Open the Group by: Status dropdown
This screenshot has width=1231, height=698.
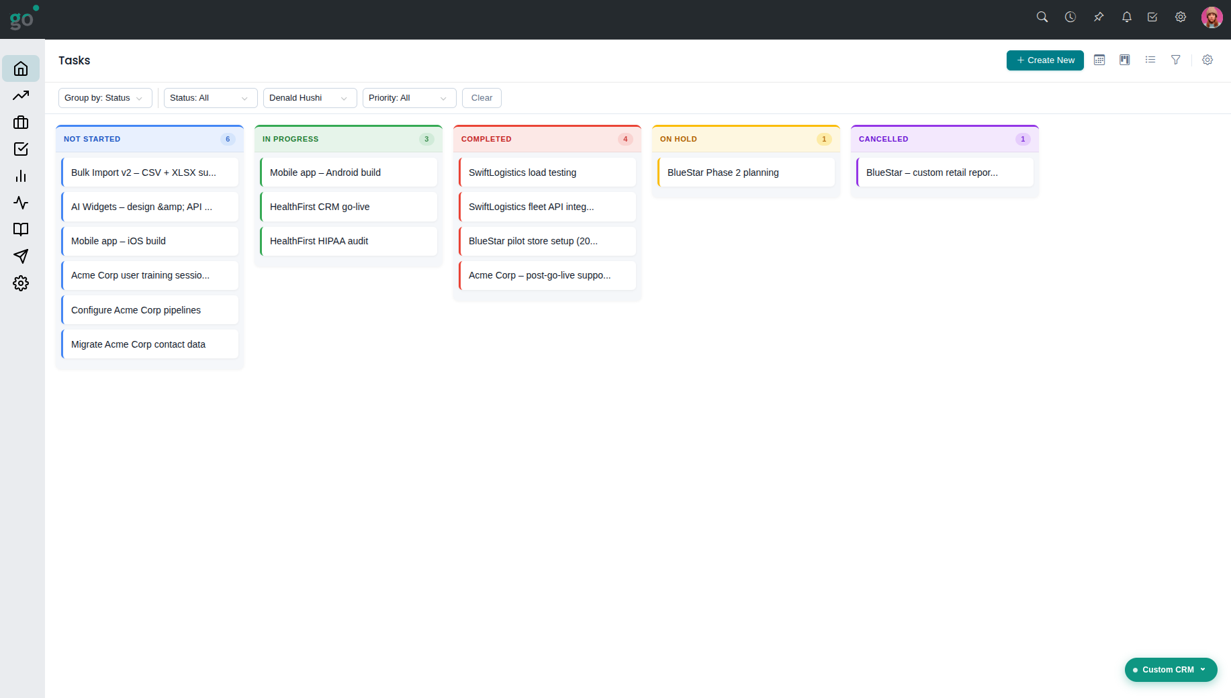tap(105, 98)
